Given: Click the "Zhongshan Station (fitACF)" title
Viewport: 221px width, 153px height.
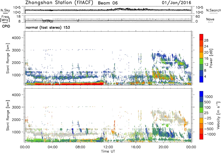Looking at the screenshot, I should (x=59, y=2).
